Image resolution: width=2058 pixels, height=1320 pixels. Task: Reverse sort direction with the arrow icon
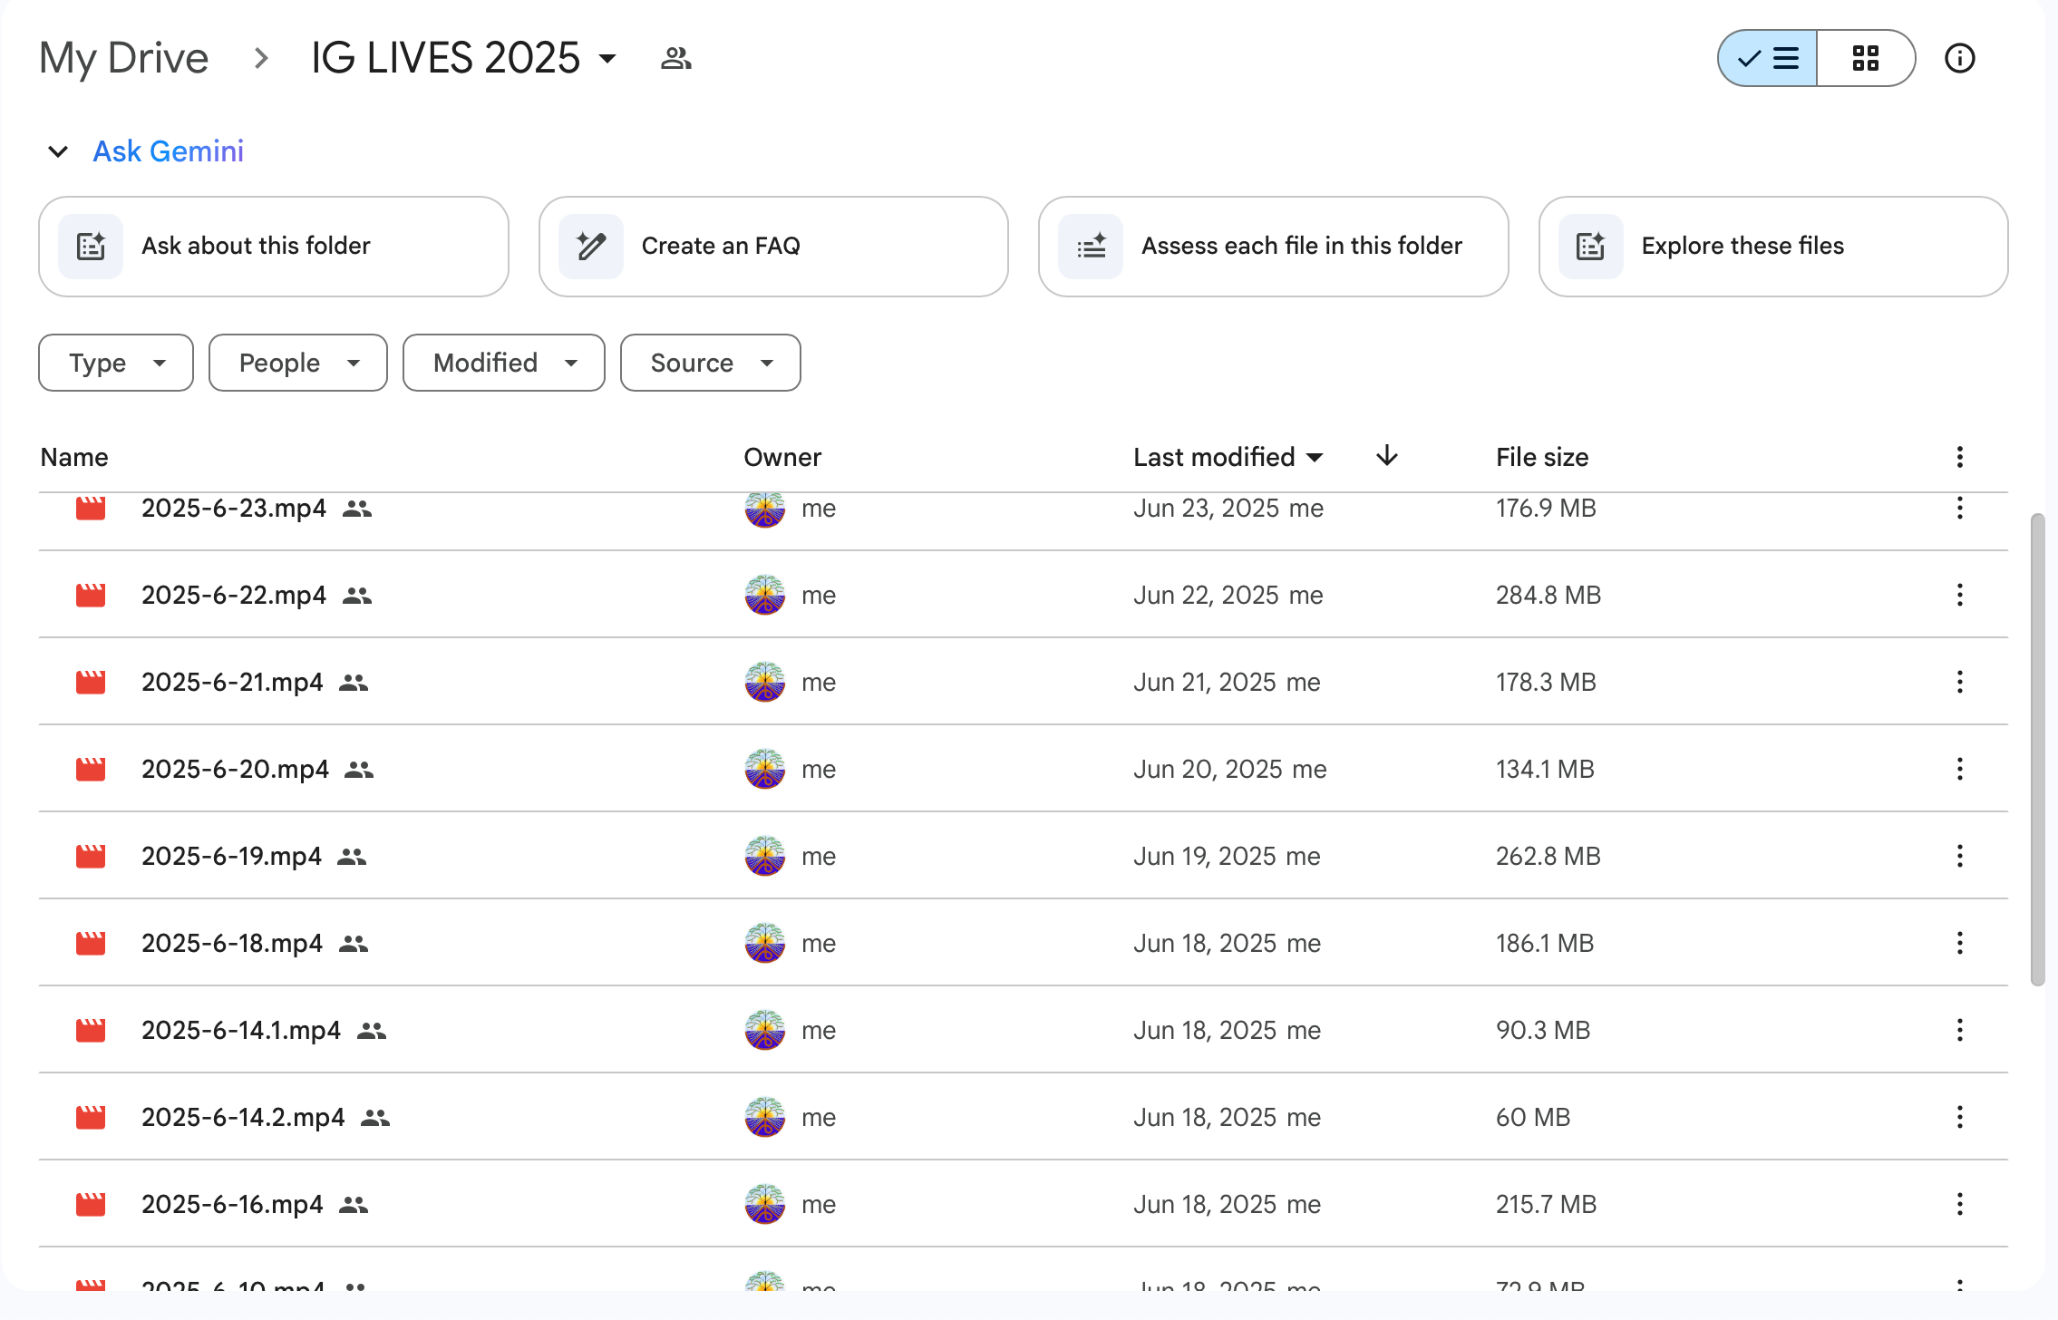[x=1386, y=456]
